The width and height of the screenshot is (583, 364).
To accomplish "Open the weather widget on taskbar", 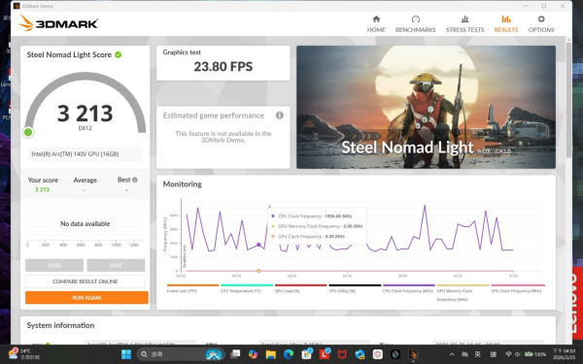I will 24,354.
